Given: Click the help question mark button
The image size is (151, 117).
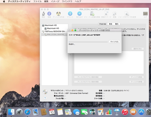Looking at the screenshot, I should (x=45, y=98).
